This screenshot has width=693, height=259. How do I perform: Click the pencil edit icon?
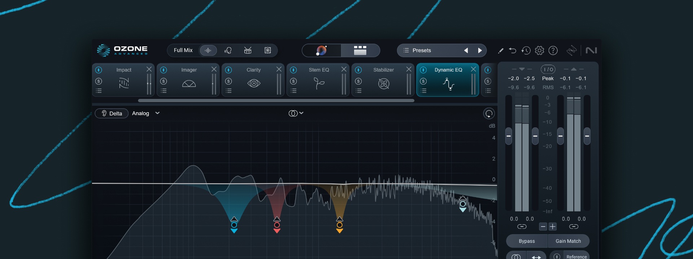pos(501,51)
